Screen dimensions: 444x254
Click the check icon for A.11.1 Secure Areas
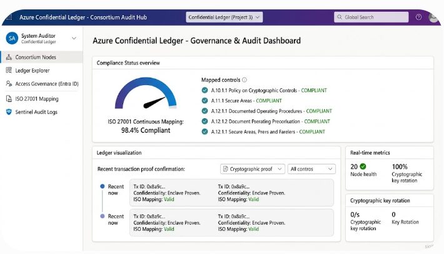tap(204, 101)
